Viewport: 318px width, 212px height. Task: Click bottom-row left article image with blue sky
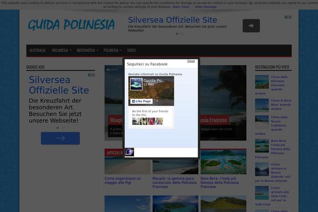(127, 204)
